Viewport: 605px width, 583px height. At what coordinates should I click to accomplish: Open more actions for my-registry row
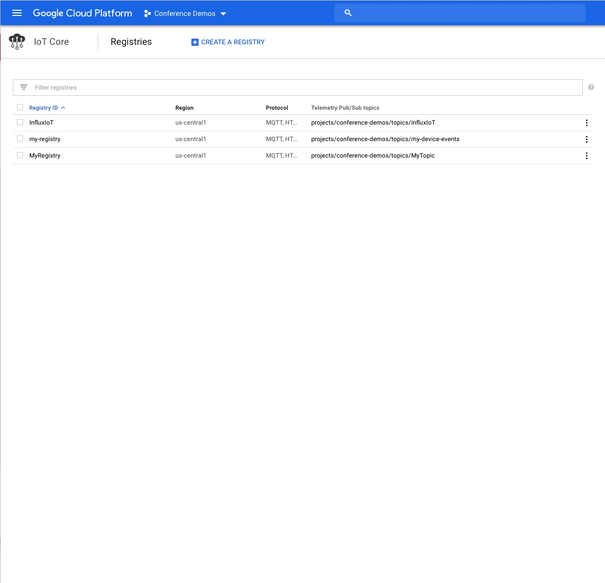(586, 139)
